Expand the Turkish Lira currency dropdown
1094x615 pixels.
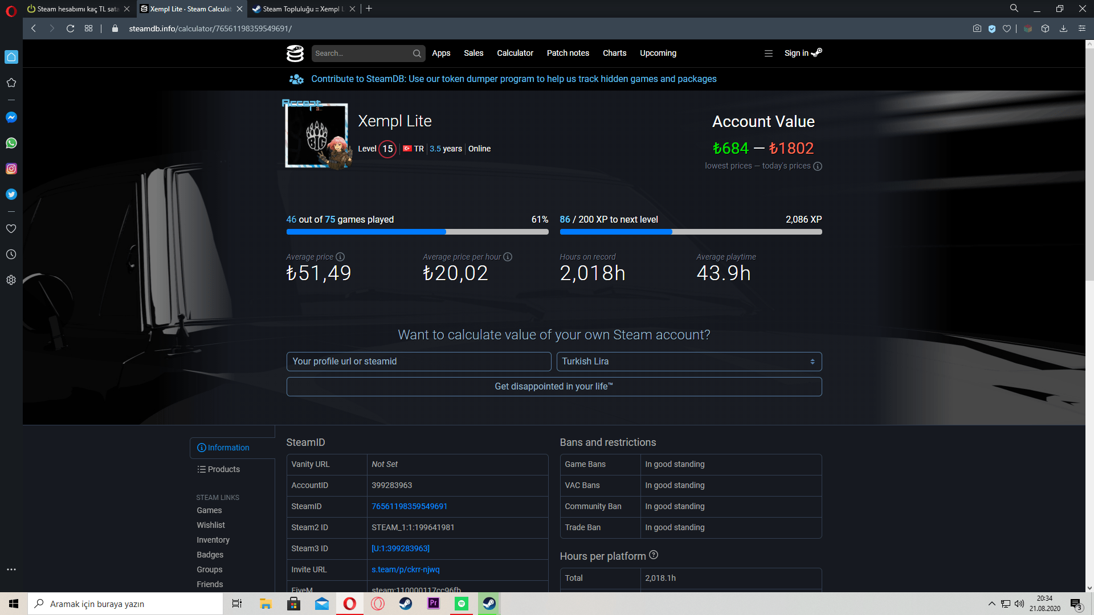[689, 362]
